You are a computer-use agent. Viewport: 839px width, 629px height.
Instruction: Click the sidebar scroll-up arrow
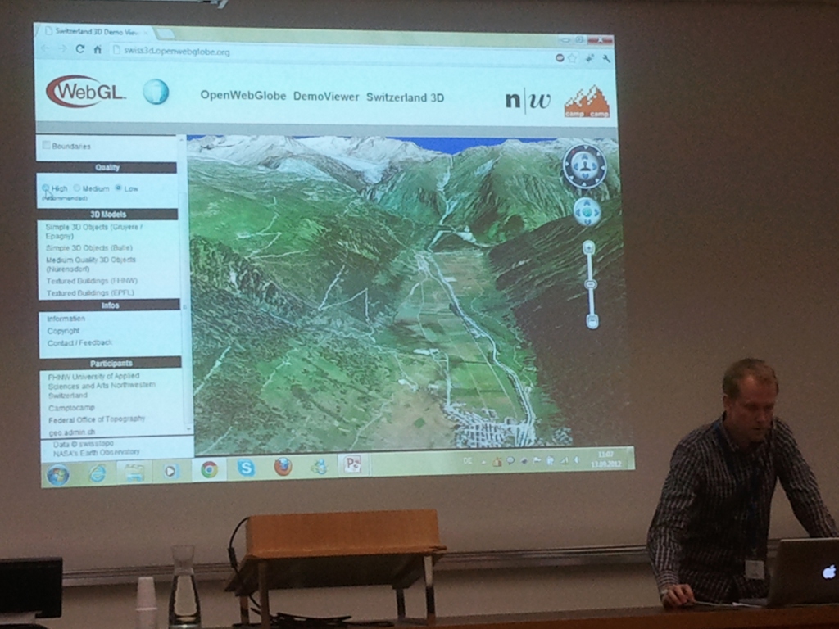181,139
